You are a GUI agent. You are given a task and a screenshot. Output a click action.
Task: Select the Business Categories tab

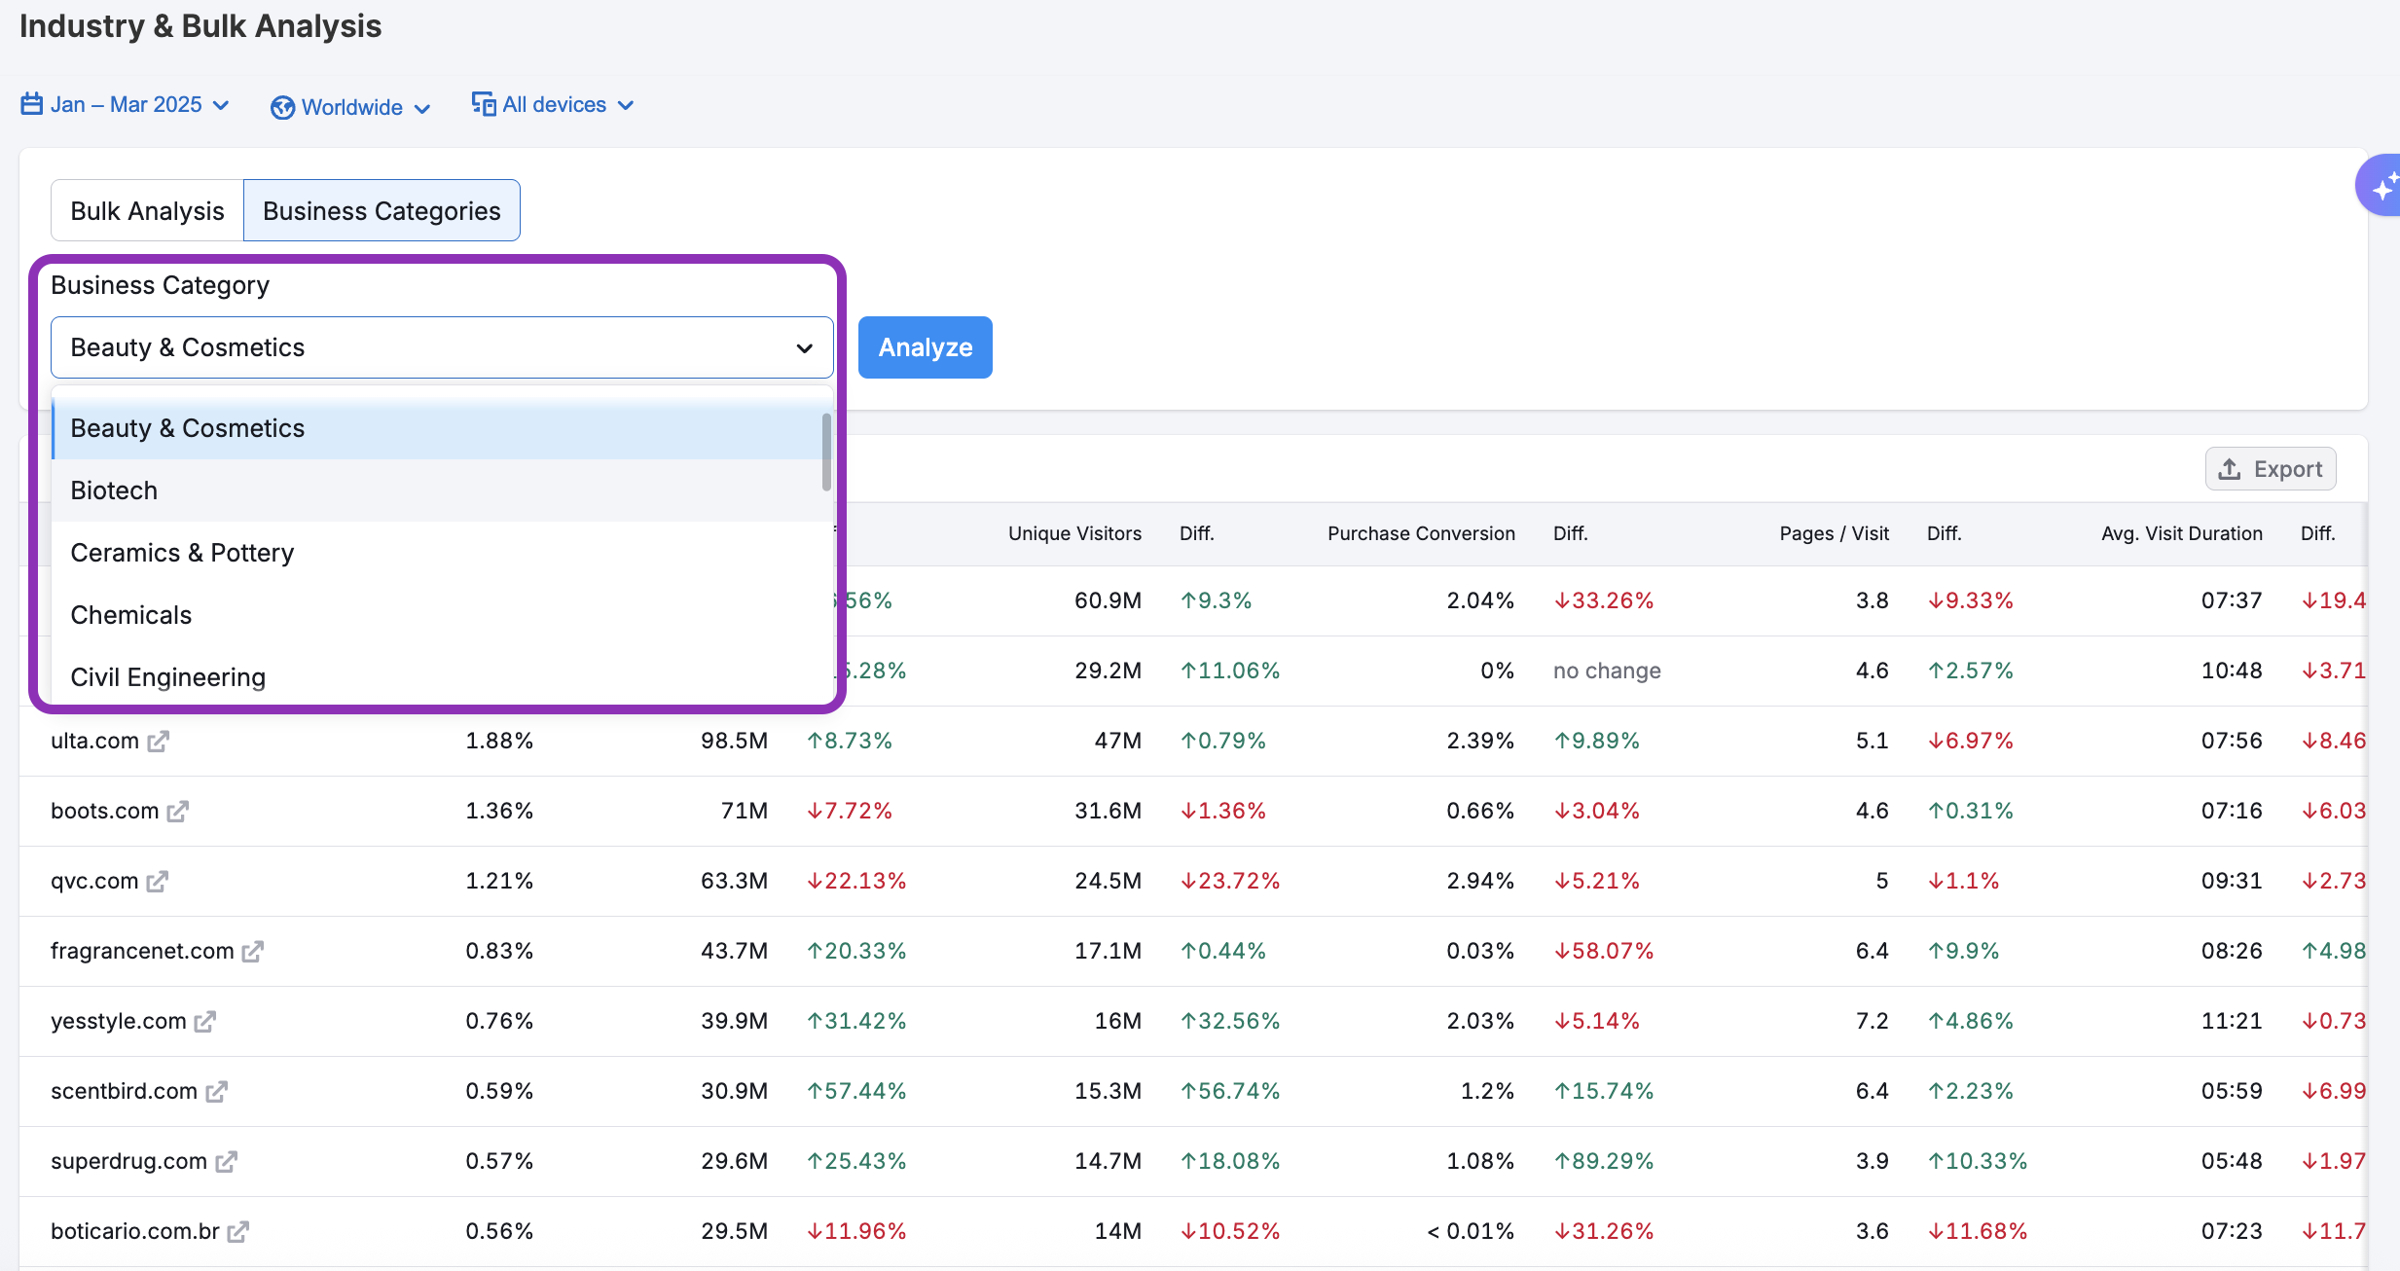coord(382,209)
